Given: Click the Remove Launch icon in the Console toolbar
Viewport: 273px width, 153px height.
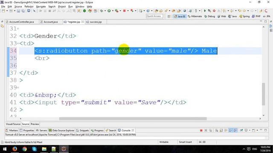Looking at the screenshot, I should point(206,130).
